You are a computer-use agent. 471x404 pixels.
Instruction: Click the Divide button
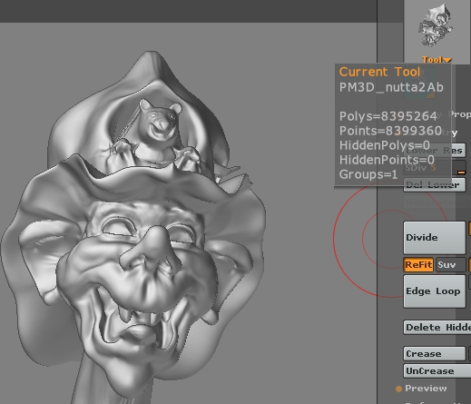click(x=435, y=238)
